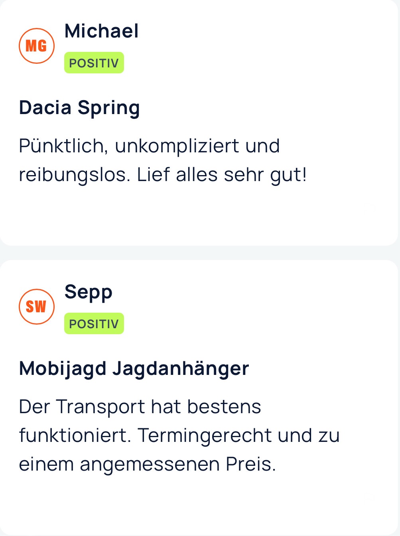Screen dimensions: 400x536
Task: Click the line "funktioniert. Termingerecht und zu"
Action: point(179,436)
